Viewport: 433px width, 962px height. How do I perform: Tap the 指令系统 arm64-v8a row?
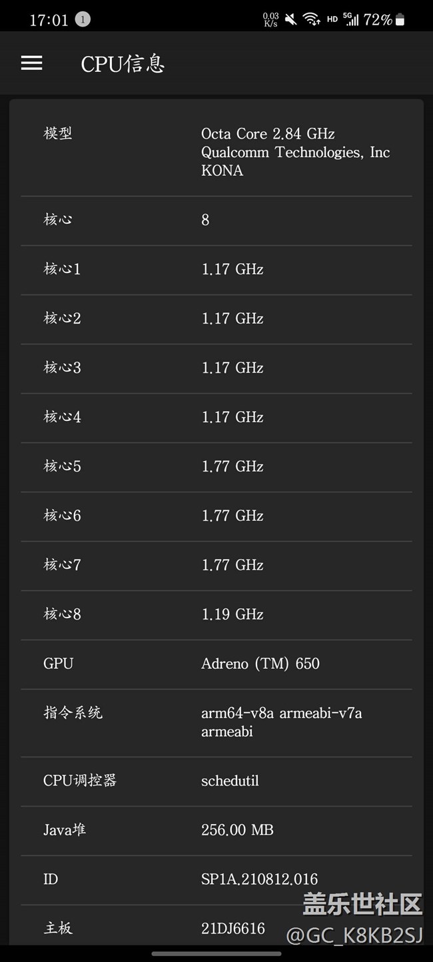(x=217, y=722)
